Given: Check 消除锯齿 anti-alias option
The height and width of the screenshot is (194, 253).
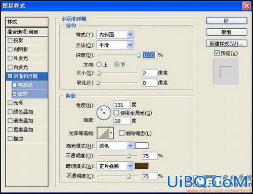Looking at the screenshot, I should (121, 133).
